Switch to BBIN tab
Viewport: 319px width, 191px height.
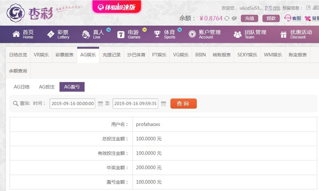(201, 55)
